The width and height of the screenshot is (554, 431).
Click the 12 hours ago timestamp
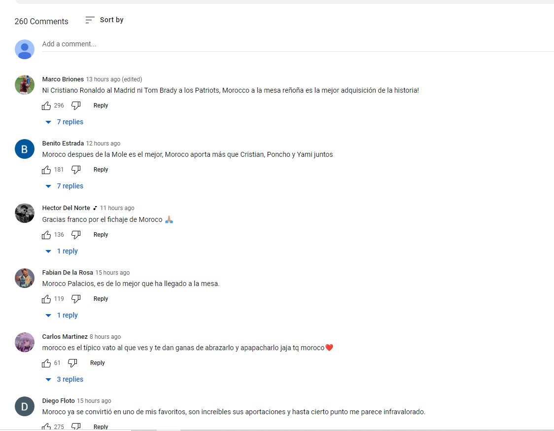pyautogui.click(x=103, y=143)
